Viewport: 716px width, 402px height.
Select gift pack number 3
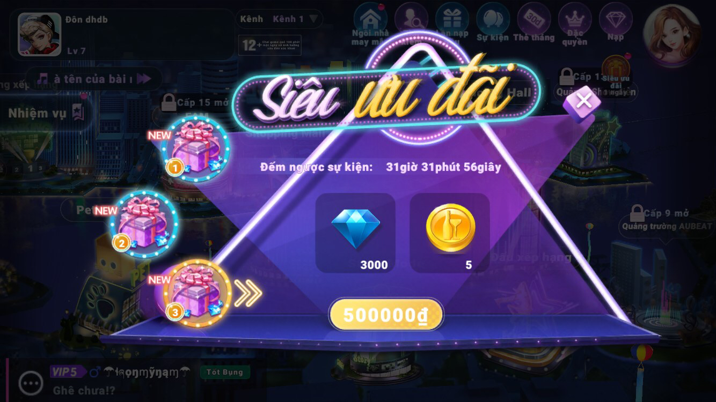196,293
